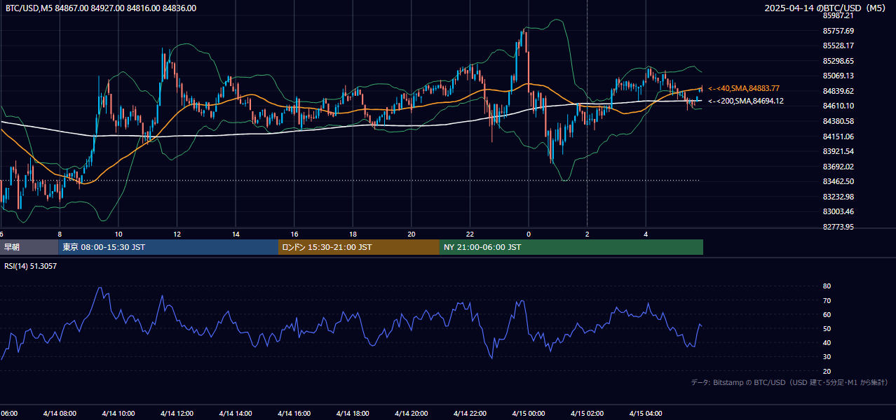896x420 pixels.
Task: Click the Bitstamp data source note
Action: click(x=789, y=382)
